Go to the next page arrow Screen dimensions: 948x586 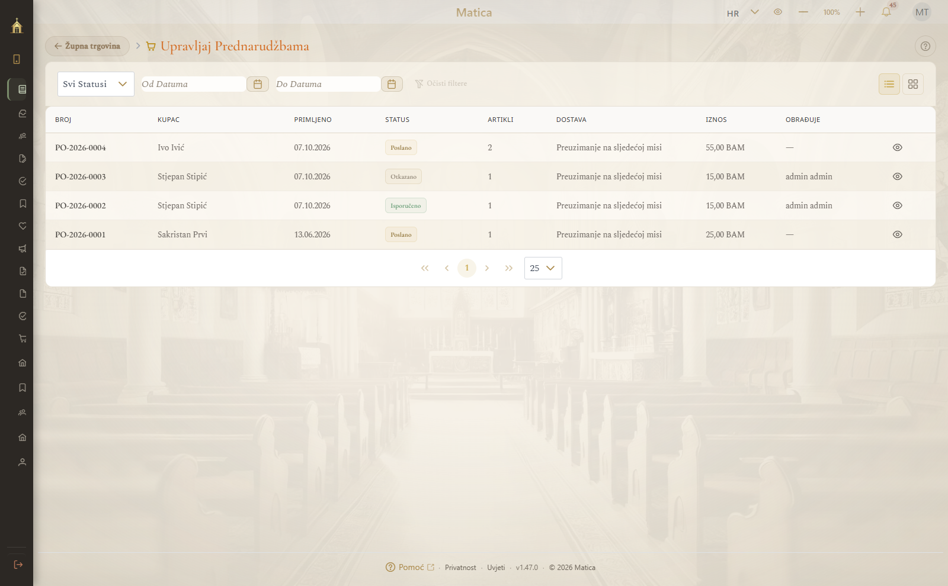[x=487, y=268]
